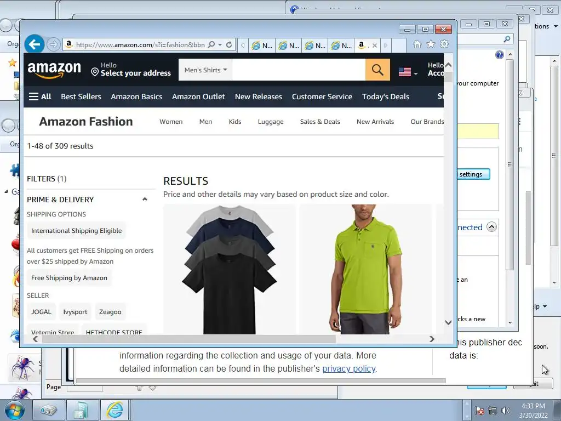The image size is (561, 421).
Task: Click the vertical scrollbar down arrow
Action: (448, 322)
